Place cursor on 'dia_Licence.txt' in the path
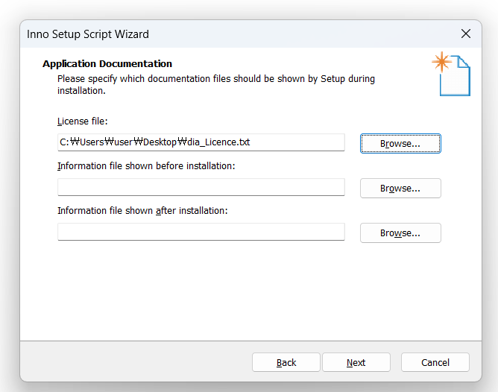This screenshot has height=392, width=498. click(x=218, y=142)
